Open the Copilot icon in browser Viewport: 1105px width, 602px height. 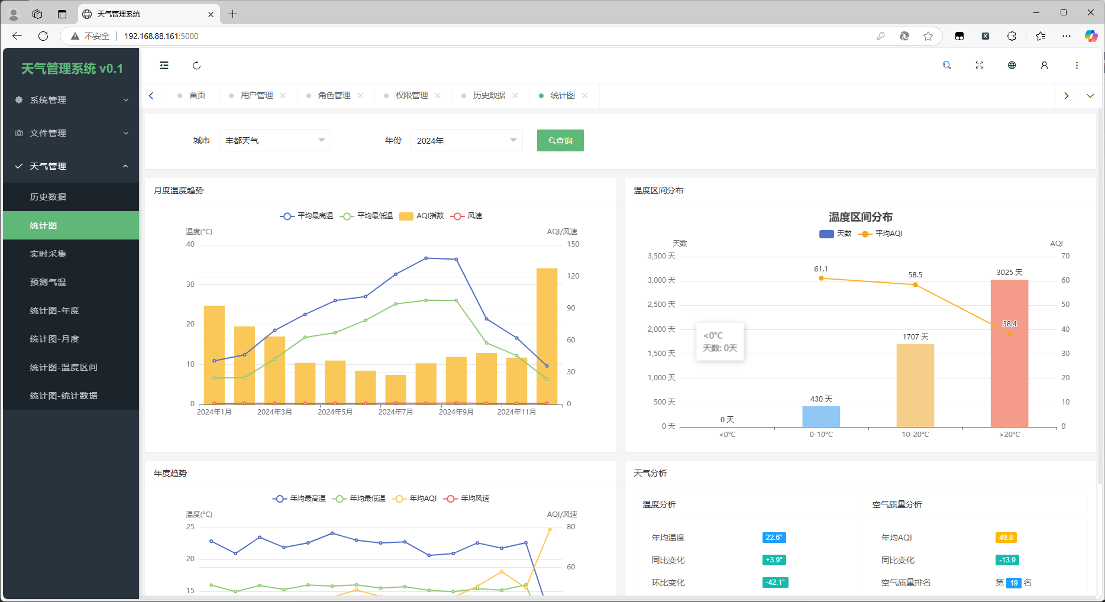click(1091, 36)
